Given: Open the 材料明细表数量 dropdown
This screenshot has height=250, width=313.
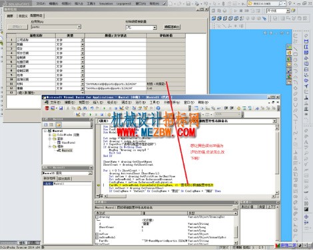Looking at the screenshot, I should (x=155, y=27).
